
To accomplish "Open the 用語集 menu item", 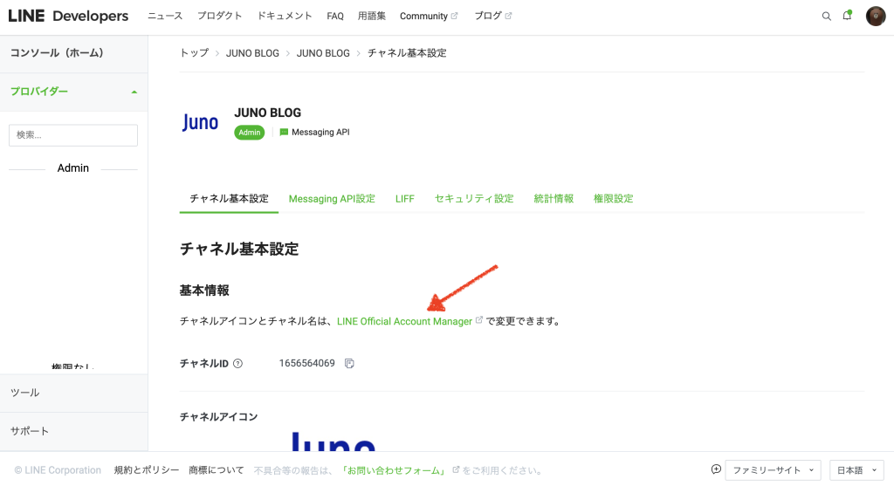I will point(372,16).
